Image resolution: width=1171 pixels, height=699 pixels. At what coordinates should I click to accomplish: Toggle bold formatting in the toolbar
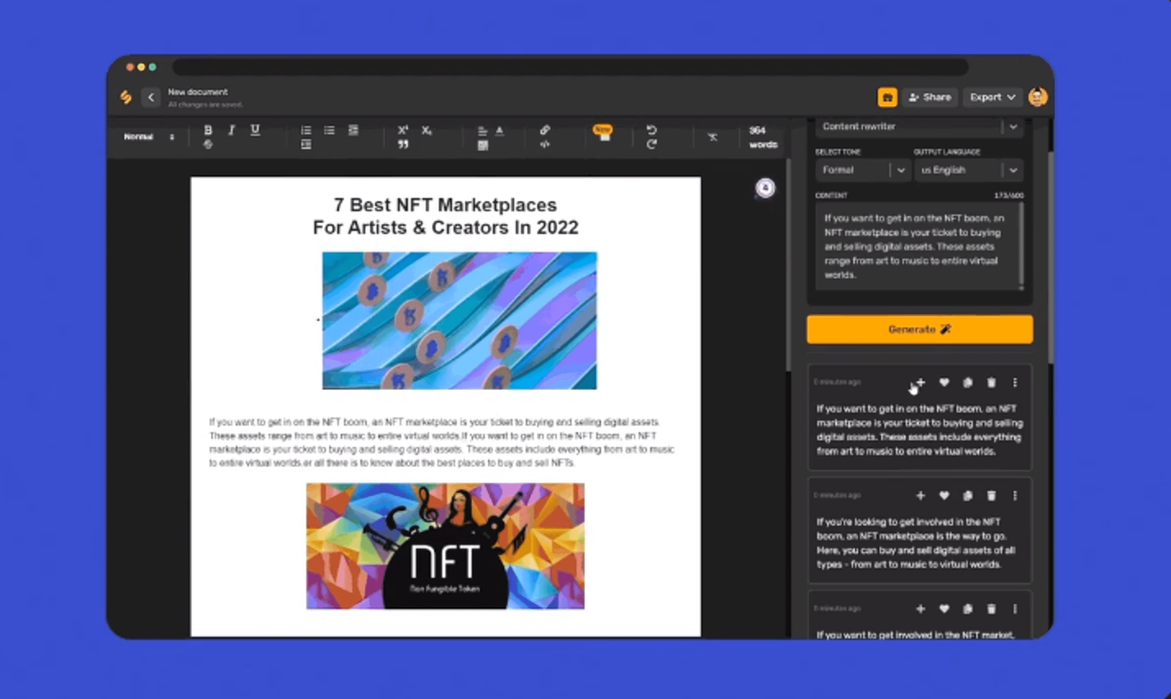pyautogui.click(x=208, y=131)
